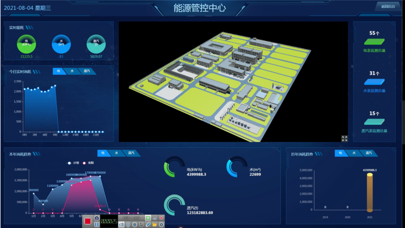Click the teal 蒸汽 (t) realtime gauge

96,44
